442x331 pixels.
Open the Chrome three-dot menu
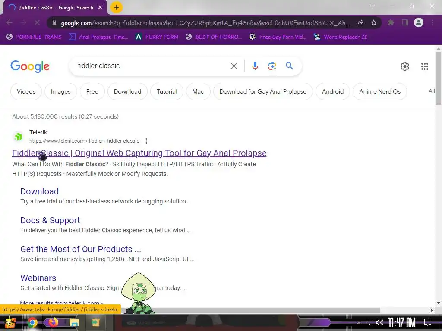pos(433,22)
